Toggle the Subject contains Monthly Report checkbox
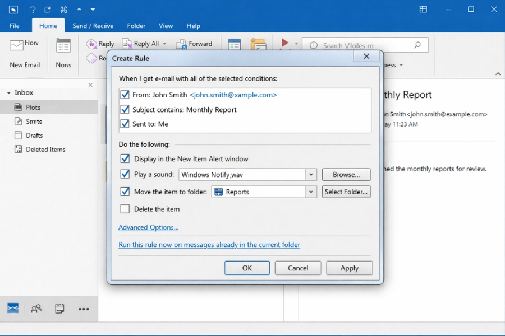This screenshot has height=336, width=505. click(x=125, y=110)
